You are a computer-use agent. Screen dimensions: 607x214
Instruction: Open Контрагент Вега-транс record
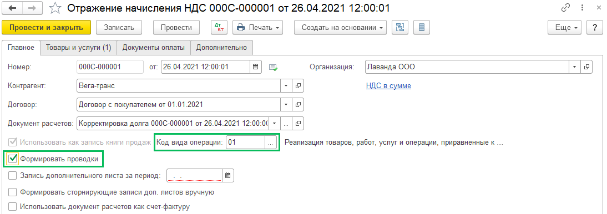pyautogui.click(x=298, y=86)
